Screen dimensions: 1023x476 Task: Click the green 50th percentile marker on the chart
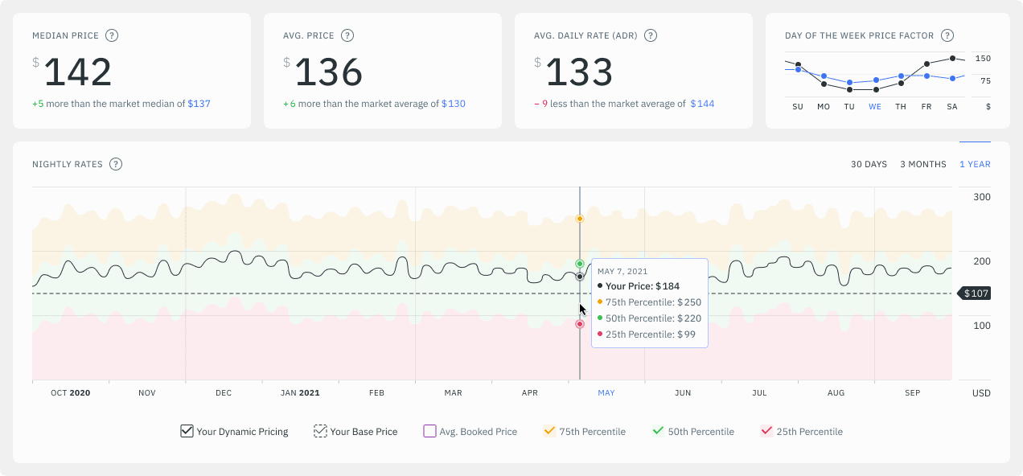click(x=579, y=264)
